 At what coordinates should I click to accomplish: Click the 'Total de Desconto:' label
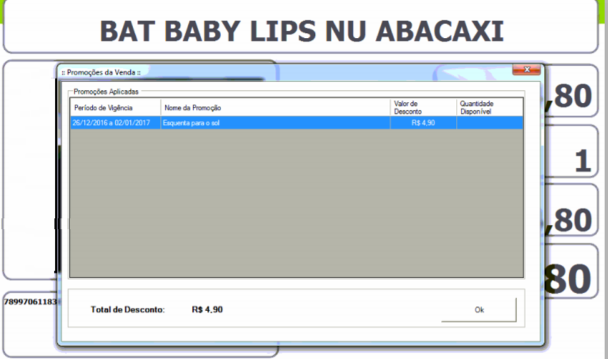click(128, 310)
